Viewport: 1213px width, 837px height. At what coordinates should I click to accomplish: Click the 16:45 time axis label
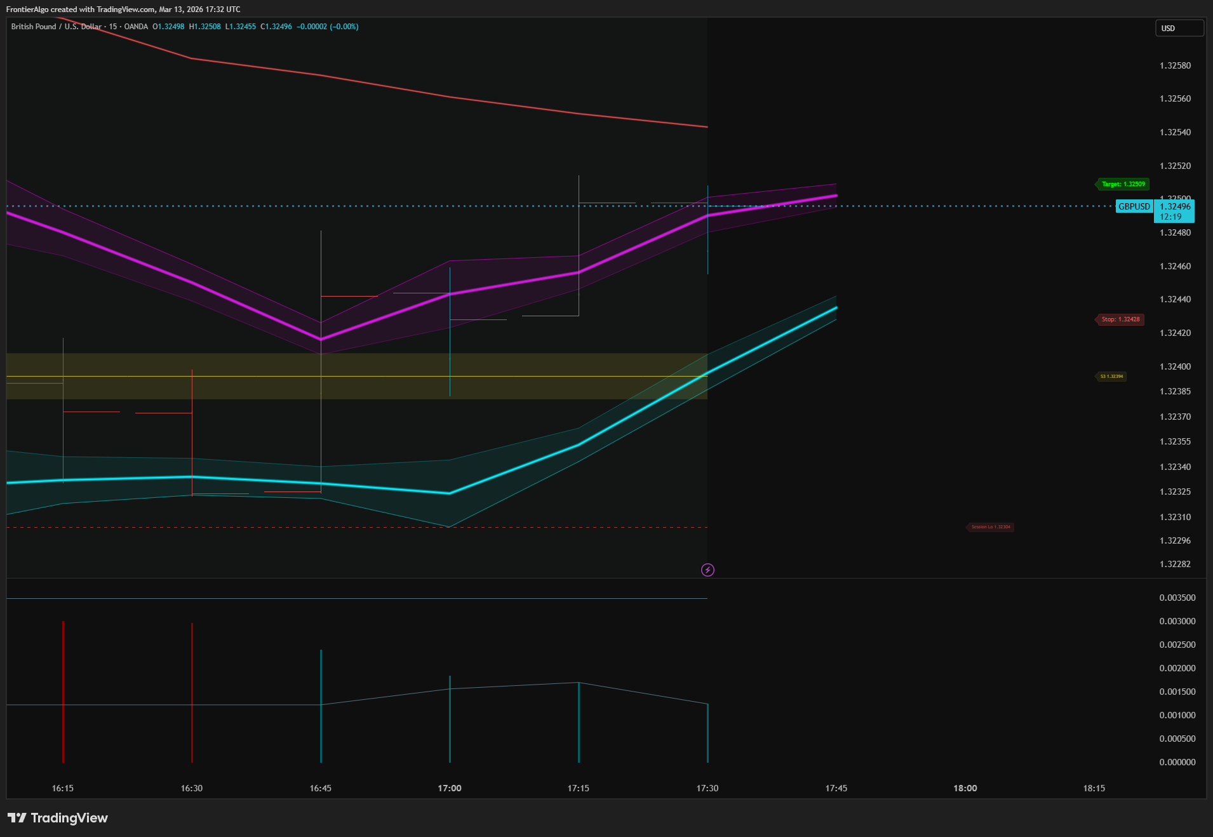click(321, 788)
